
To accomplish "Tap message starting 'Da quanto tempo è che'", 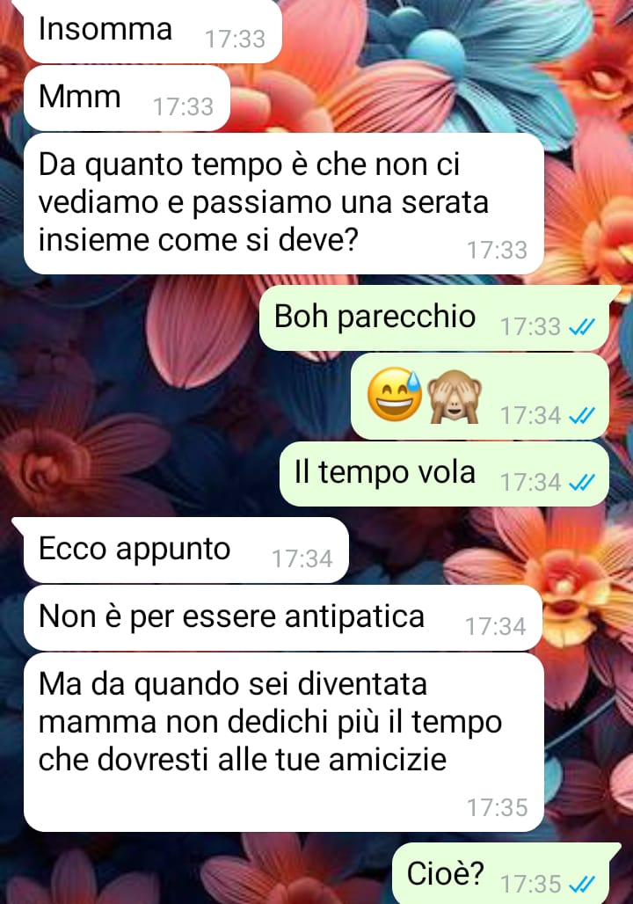I will [284, 203].
